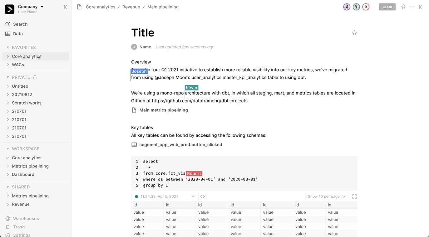Open Settings at the bottom sidebar
The height and width of the screenshot is (237, 429).
[x=21, y=234]
